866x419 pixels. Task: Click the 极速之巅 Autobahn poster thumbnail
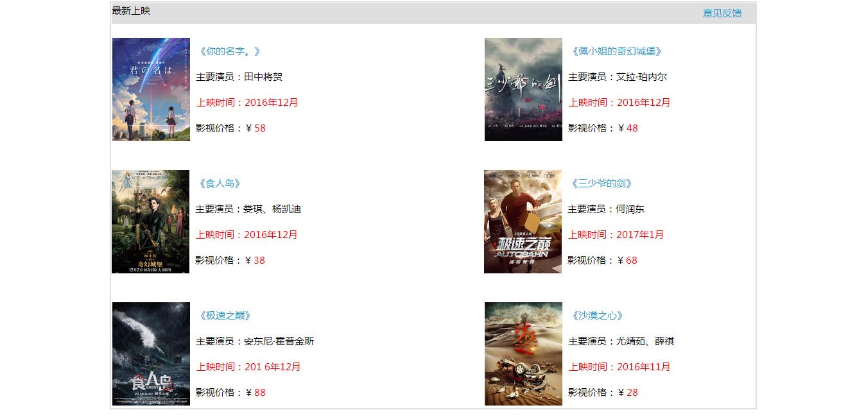tap(523, 221)
